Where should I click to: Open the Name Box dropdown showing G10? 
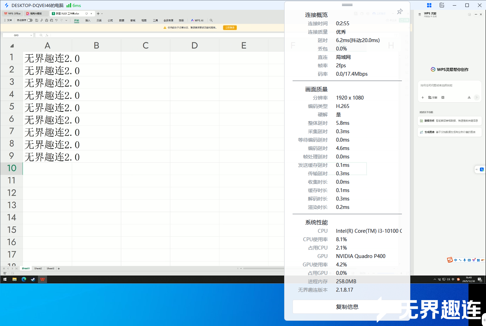coord(31,35)
